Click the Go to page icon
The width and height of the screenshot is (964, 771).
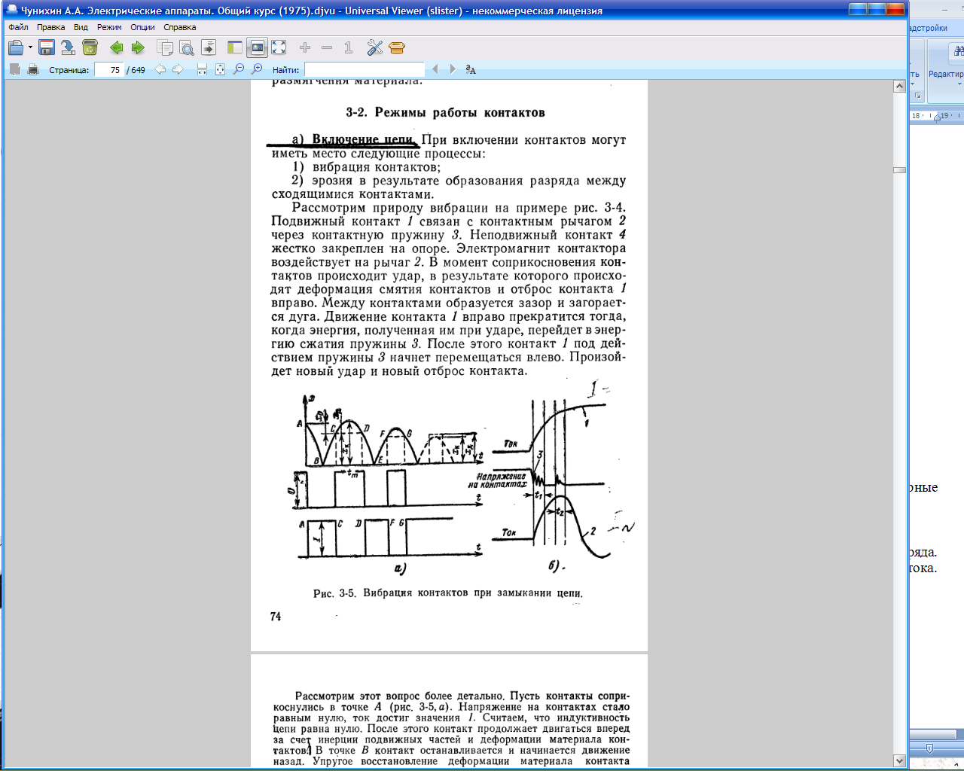[x=209, y=47]
